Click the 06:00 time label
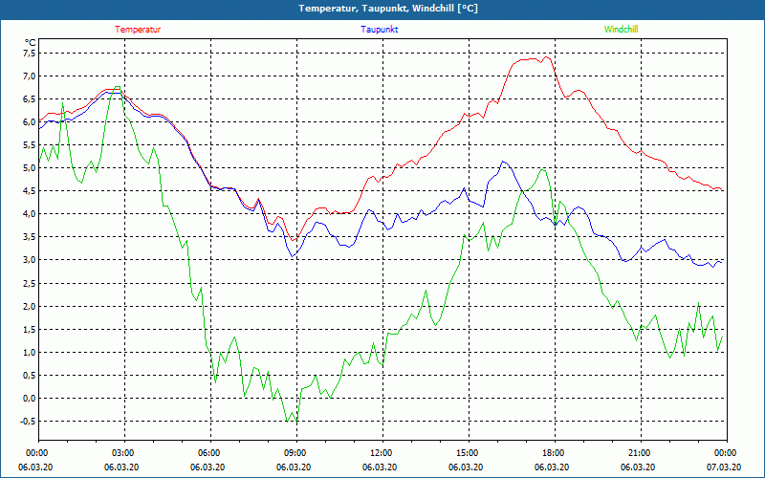Image resolution: width=765 pixels, height=478 pixels. pos(208,453)
